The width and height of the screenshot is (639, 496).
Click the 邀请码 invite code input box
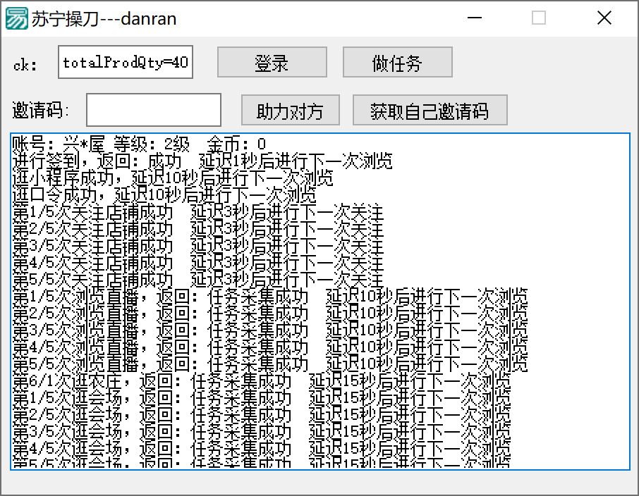pyautogui.click(x=154, y=110)
